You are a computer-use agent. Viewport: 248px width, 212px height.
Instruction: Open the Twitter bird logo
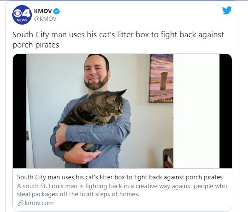pyautogui.click(x=227, y=11)
